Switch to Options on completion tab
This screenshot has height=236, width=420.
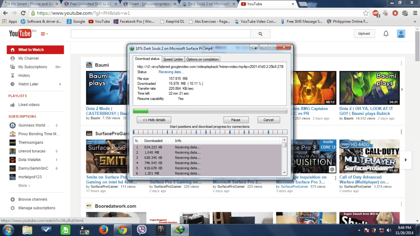tap(203, 60)
